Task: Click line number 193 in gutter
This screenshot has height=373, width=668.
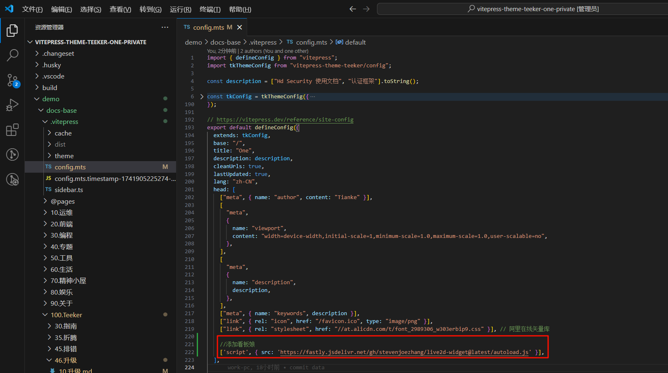Action: [x=189, y=128]
